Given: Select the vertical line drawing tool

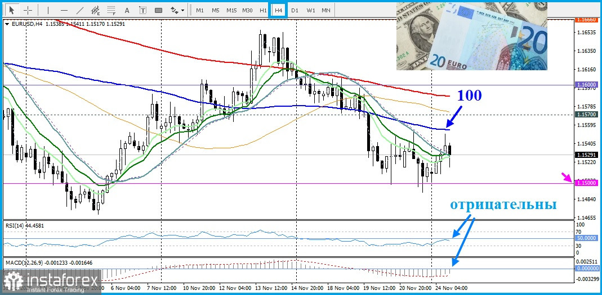Looking at the screenshot, I should 48,10.
